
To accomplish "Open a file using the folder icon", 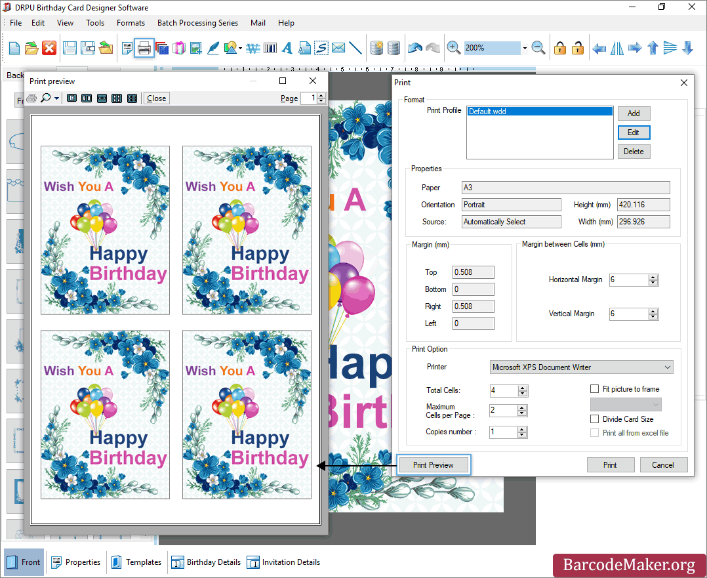I will [x=31, y=48].
